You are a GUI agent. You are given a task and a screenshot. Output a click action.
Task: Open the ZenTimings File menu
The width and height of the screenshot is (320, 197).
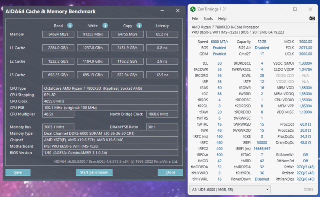[195, 18]
